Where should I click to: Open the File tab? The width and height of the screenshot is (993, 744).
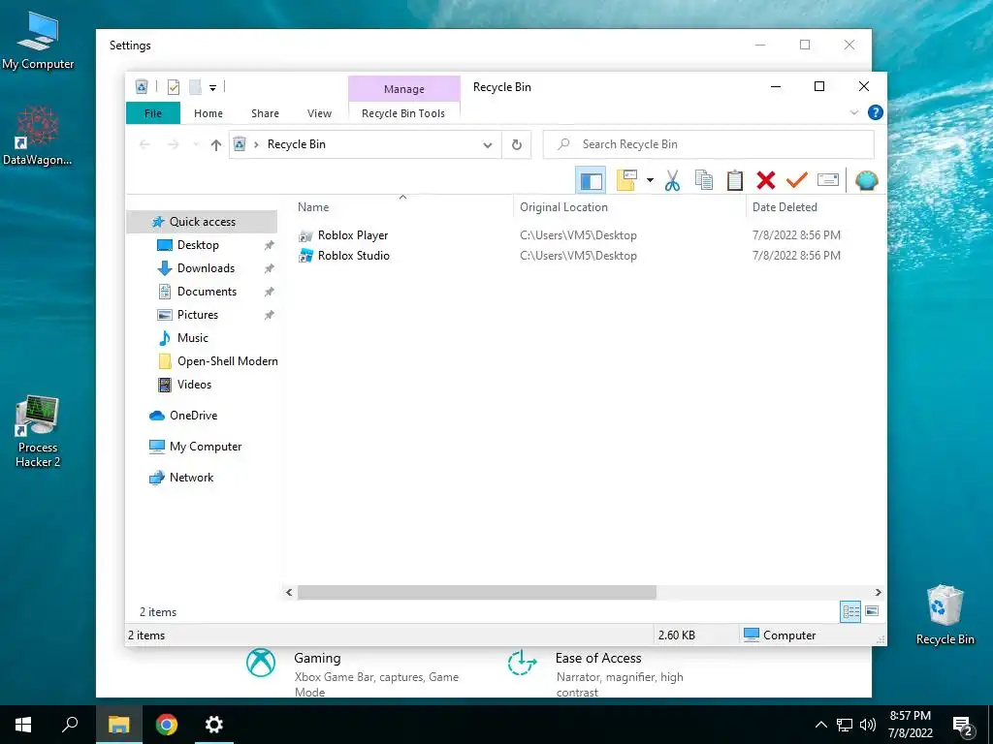153,113
